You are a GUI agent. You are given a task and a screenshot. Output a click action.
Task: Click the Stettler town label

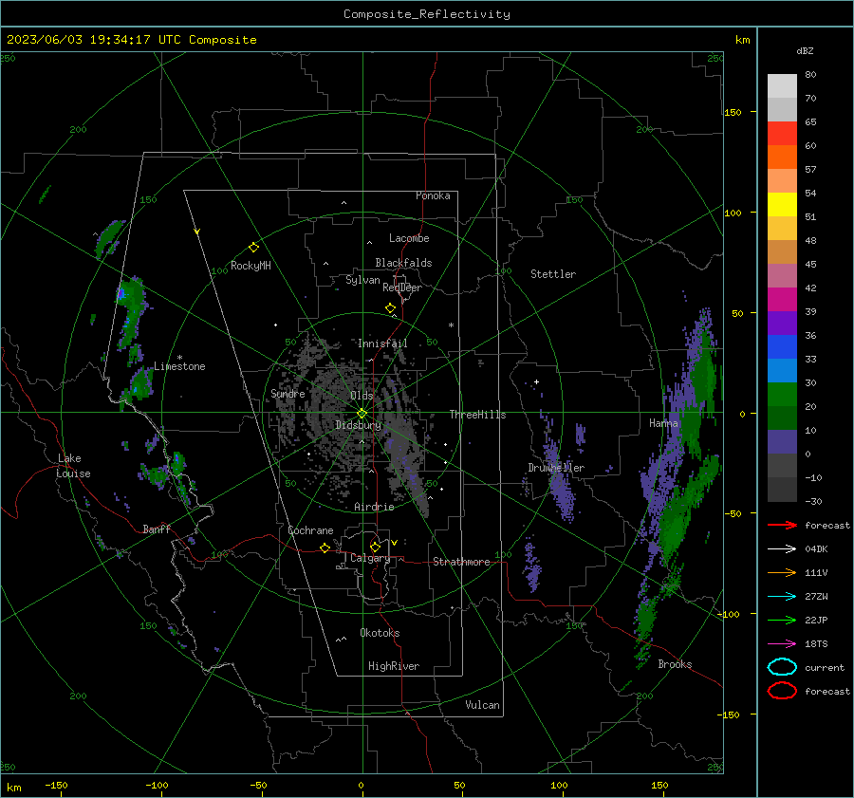click(x=553, y=274)
